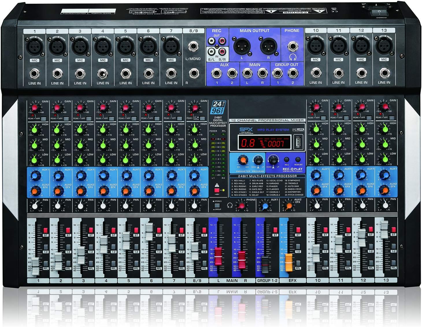Turn the blue AUX1 master knob
Viewport: 422px width, 327px height.
[x=265, y=206]
